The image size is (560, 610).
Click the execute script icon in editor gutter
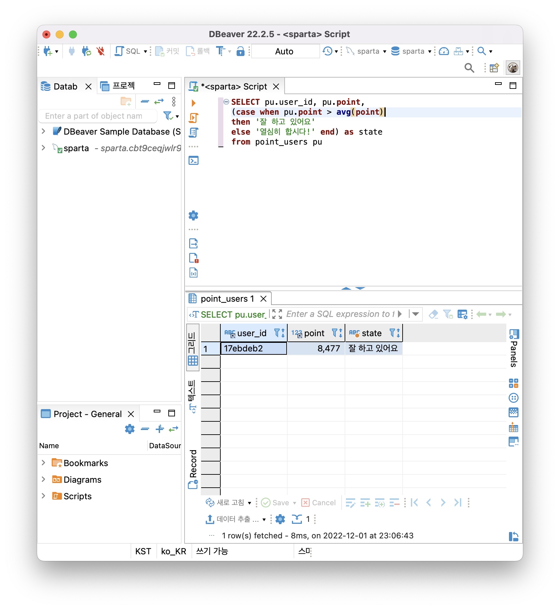tap(194, 118)
